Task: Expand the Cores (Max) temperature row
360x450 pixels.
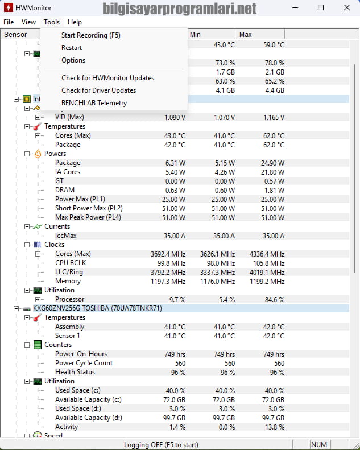Action: 38,135
